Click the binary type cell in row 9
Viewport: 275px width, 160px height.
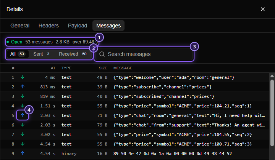pos(69,154)
